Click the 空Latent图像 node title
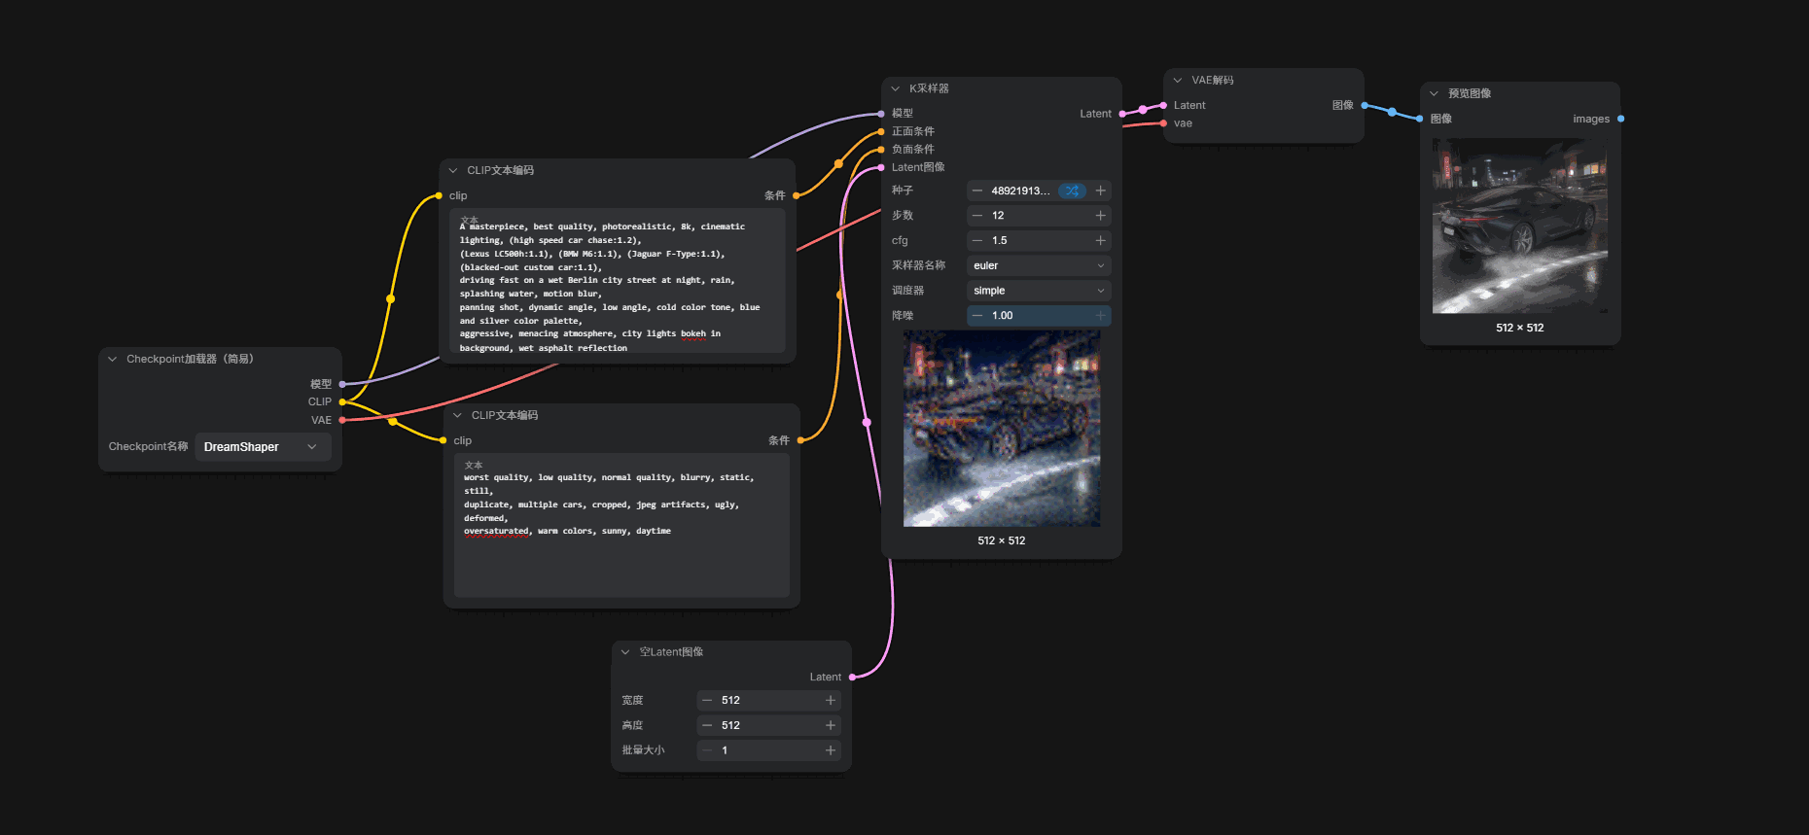 tap(671, 652)
